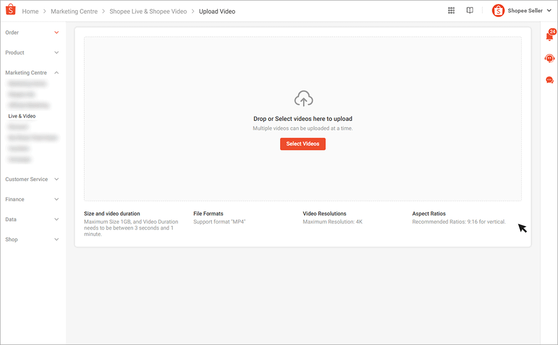Click the Shopee Seller avatar icon
The height and width of the screenshot is (345, 558).
tap(498, 10)
